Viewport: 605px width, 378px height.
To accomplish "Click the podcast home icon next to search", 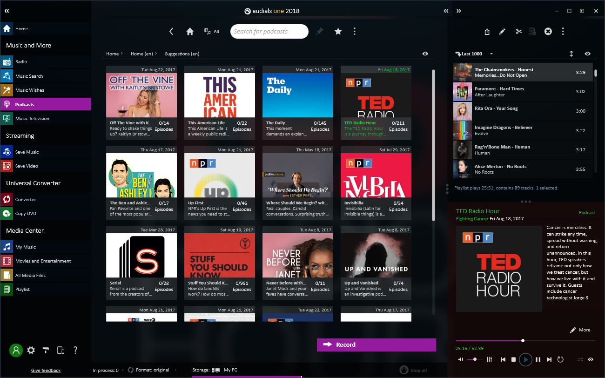I will 190,31.
